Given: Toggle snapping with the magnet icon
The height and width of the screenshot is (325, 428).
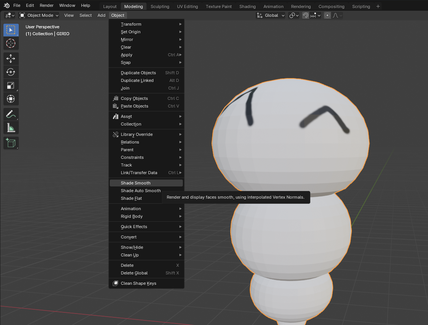Looking at the screenshot, I should [306, 15].
